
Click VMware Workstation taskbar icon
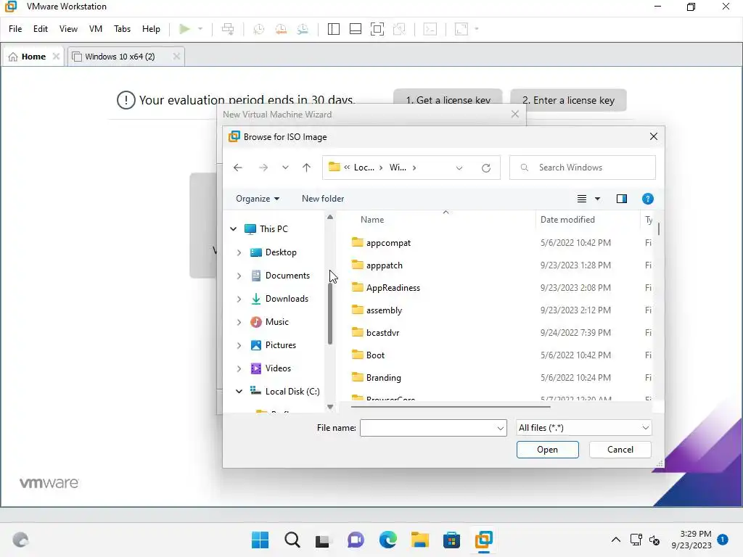pos(483,540)
